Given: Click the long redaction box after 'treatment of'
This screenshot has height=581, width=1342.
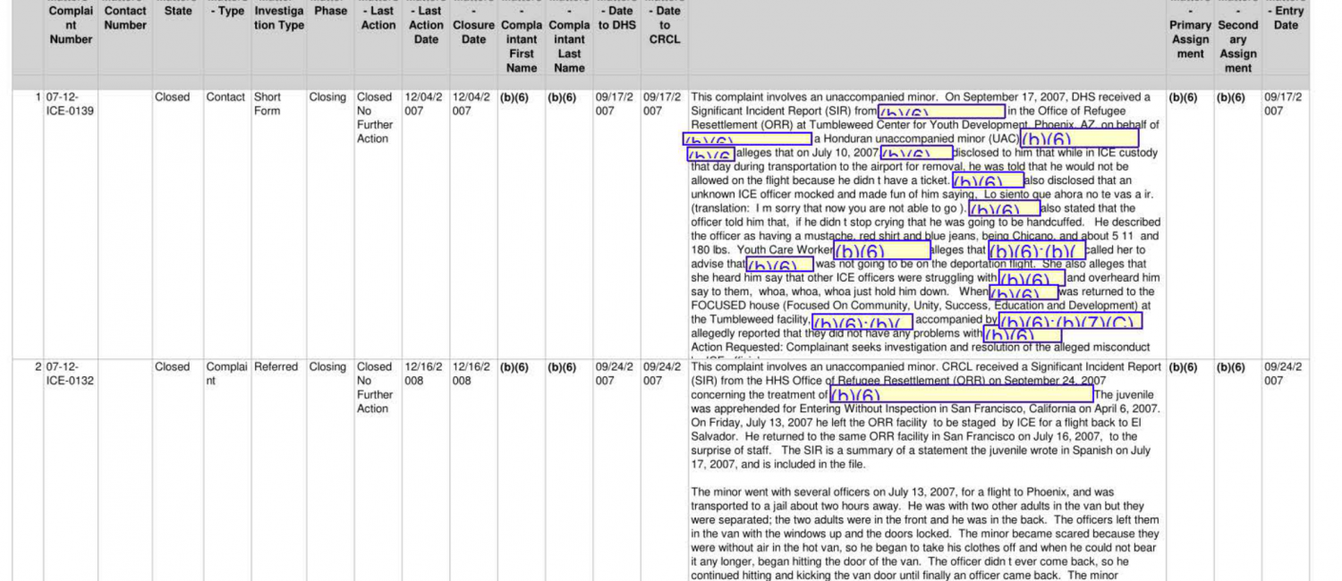Looking at the screenshot, I should click(961, 394).
